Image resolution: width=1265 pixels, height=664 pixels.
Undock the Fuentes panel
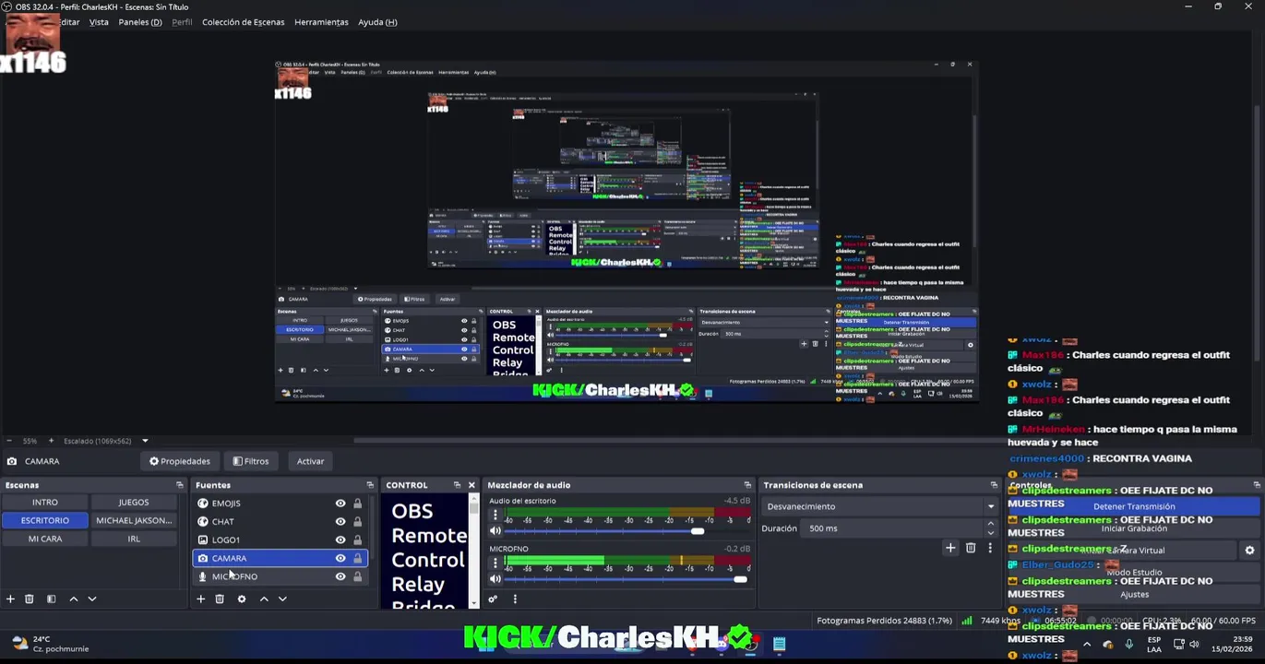[370, 485]
